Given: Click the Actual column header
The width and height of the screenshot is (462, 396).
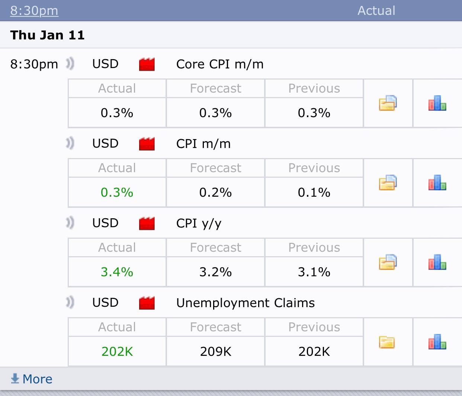Looking at the screenshot, I should pos(376,10).
